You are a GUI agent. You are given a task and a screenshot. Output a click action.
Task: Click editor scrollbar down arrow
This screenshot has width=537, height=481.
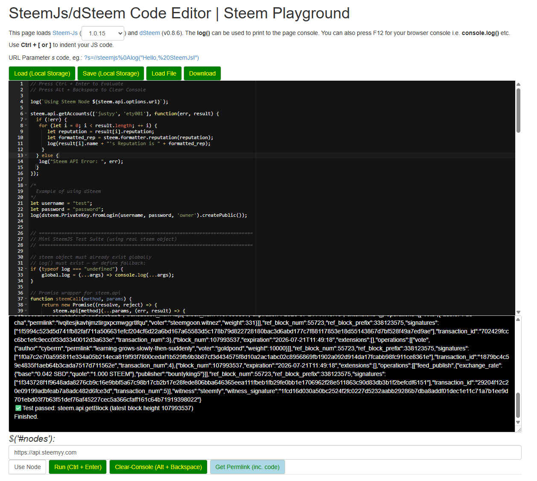coord(518,312)
